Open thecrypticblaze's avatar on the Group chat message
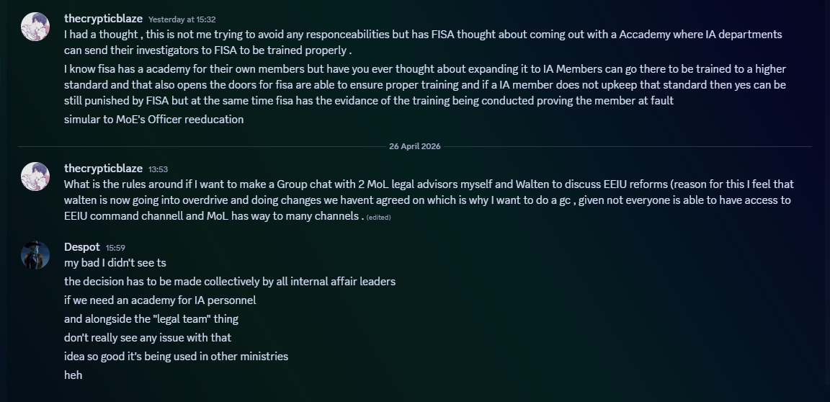 click(35, 177)
